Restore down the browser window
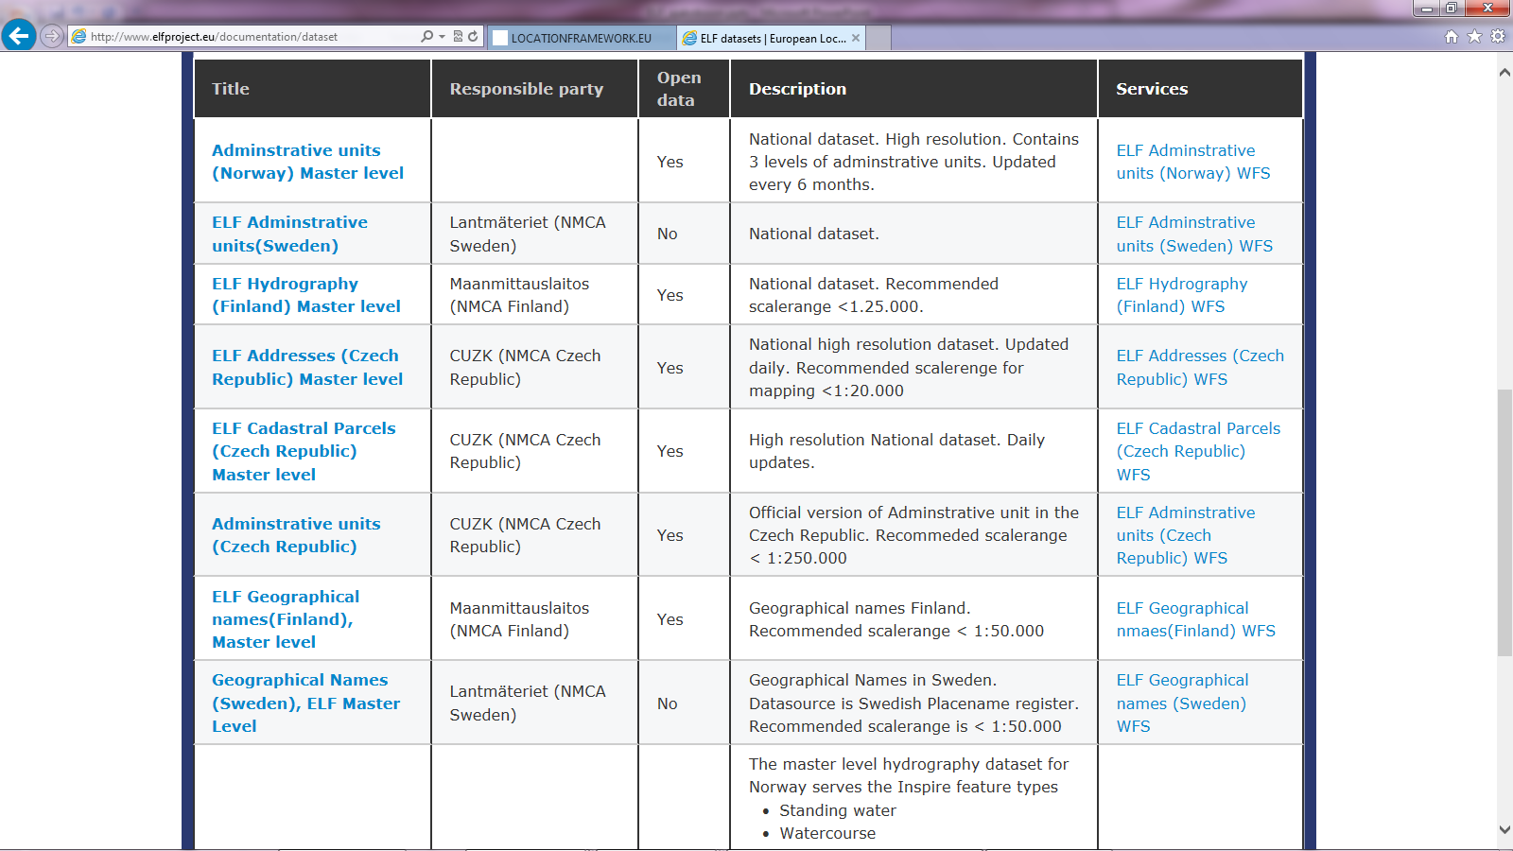Viewport: 1513px width, 851px height. click(x=1452, y=9)
